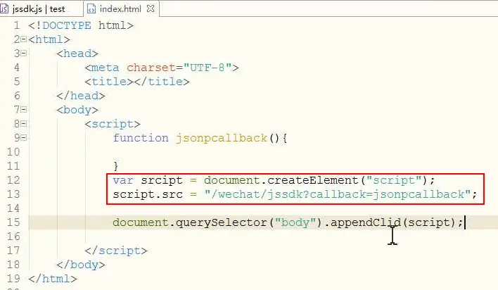Click the closing script tag on line 17
The height and width of the screenshot is (290, 498).
tap(116, 251)
